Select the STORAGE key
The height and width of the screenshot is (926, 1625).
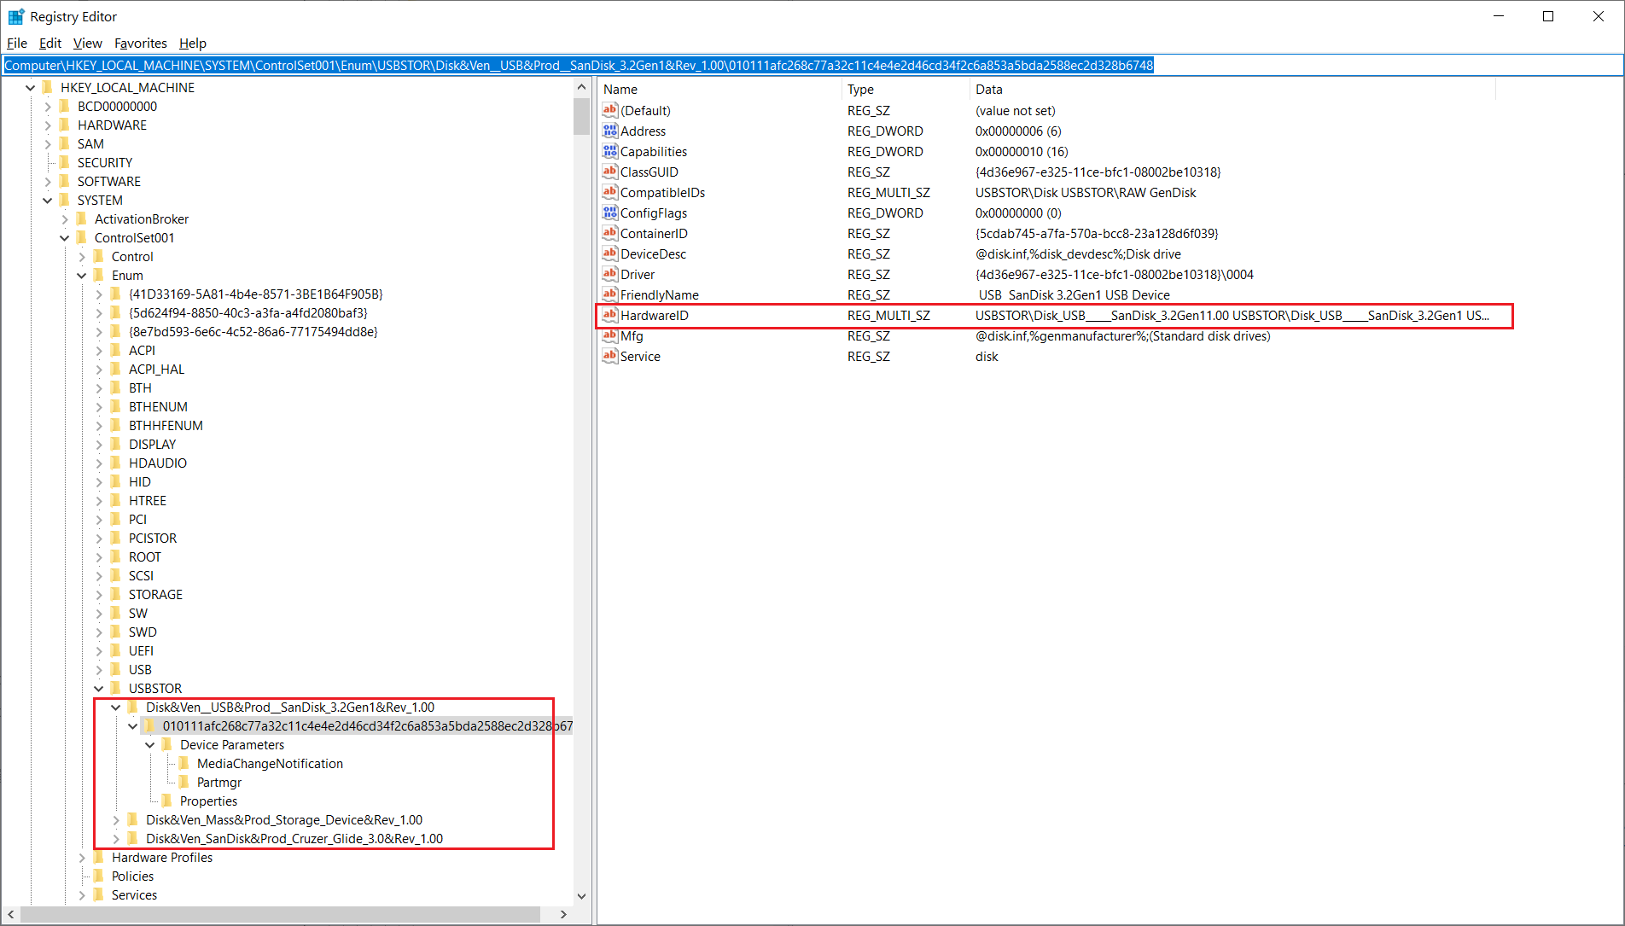click(155, 594)
